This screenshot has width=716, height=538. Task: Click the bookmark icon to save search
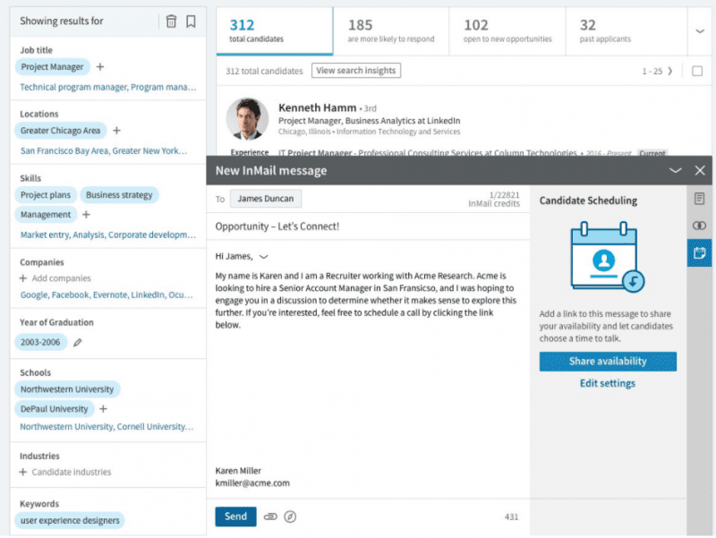(x=191, y=21)
